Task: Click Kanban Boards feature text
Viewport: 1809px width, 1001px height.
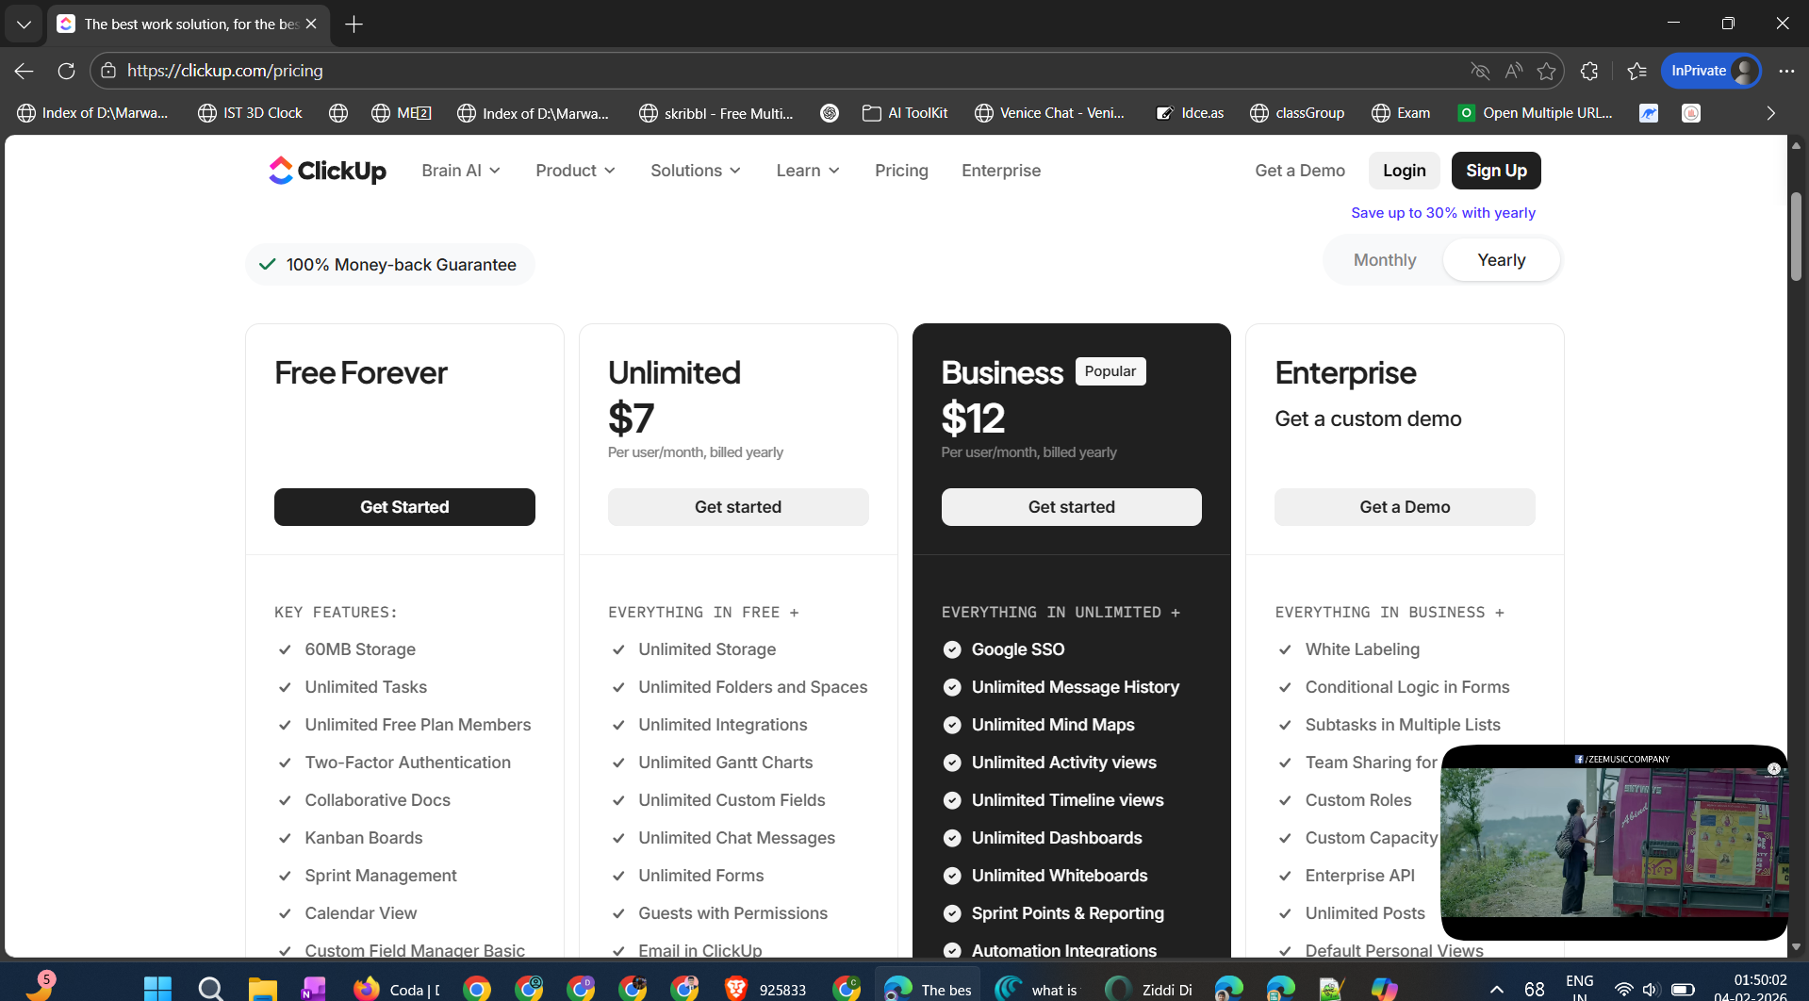Action: pos(364,838)
